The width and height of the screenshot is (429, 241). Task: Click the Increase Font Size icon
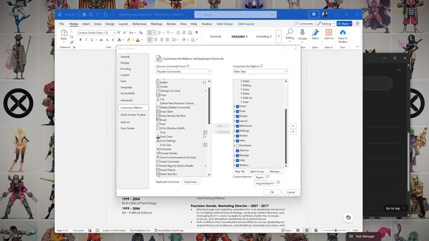pyautogui.click(x=119, y=33)
